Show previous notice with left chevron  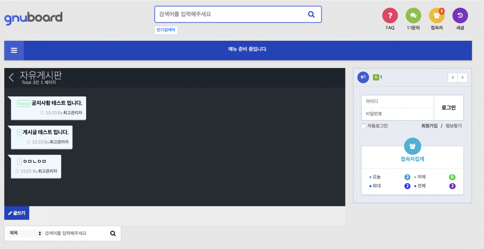[x=453, y=77]
